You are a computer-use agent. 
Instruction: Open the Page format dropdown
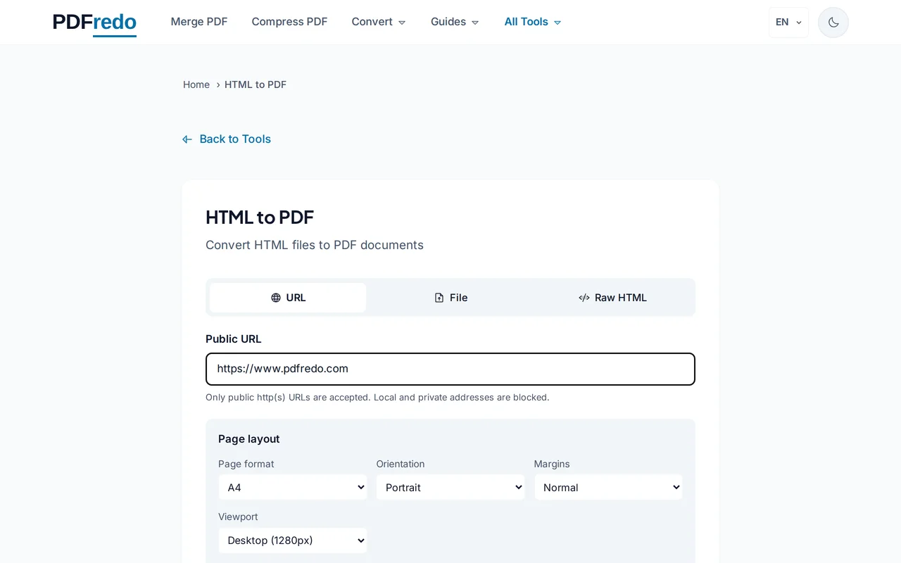(x=292, y=487)
